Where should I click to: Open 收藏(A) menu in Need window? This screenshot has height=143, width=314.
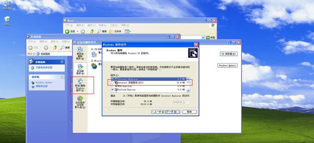coord(102,25)
